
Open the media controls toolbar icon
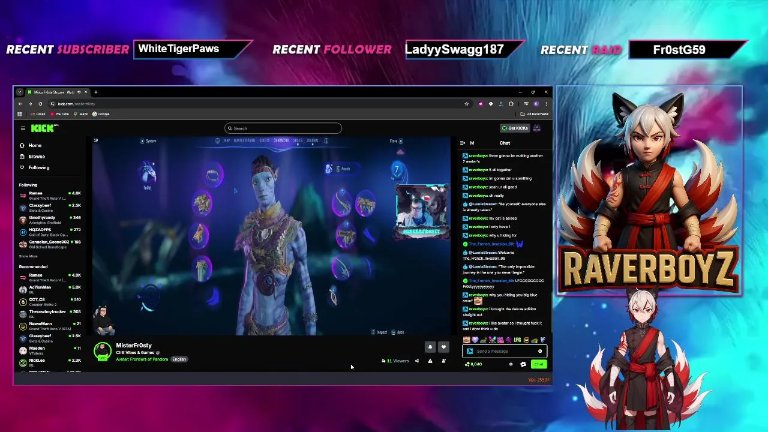click(526, 104)
